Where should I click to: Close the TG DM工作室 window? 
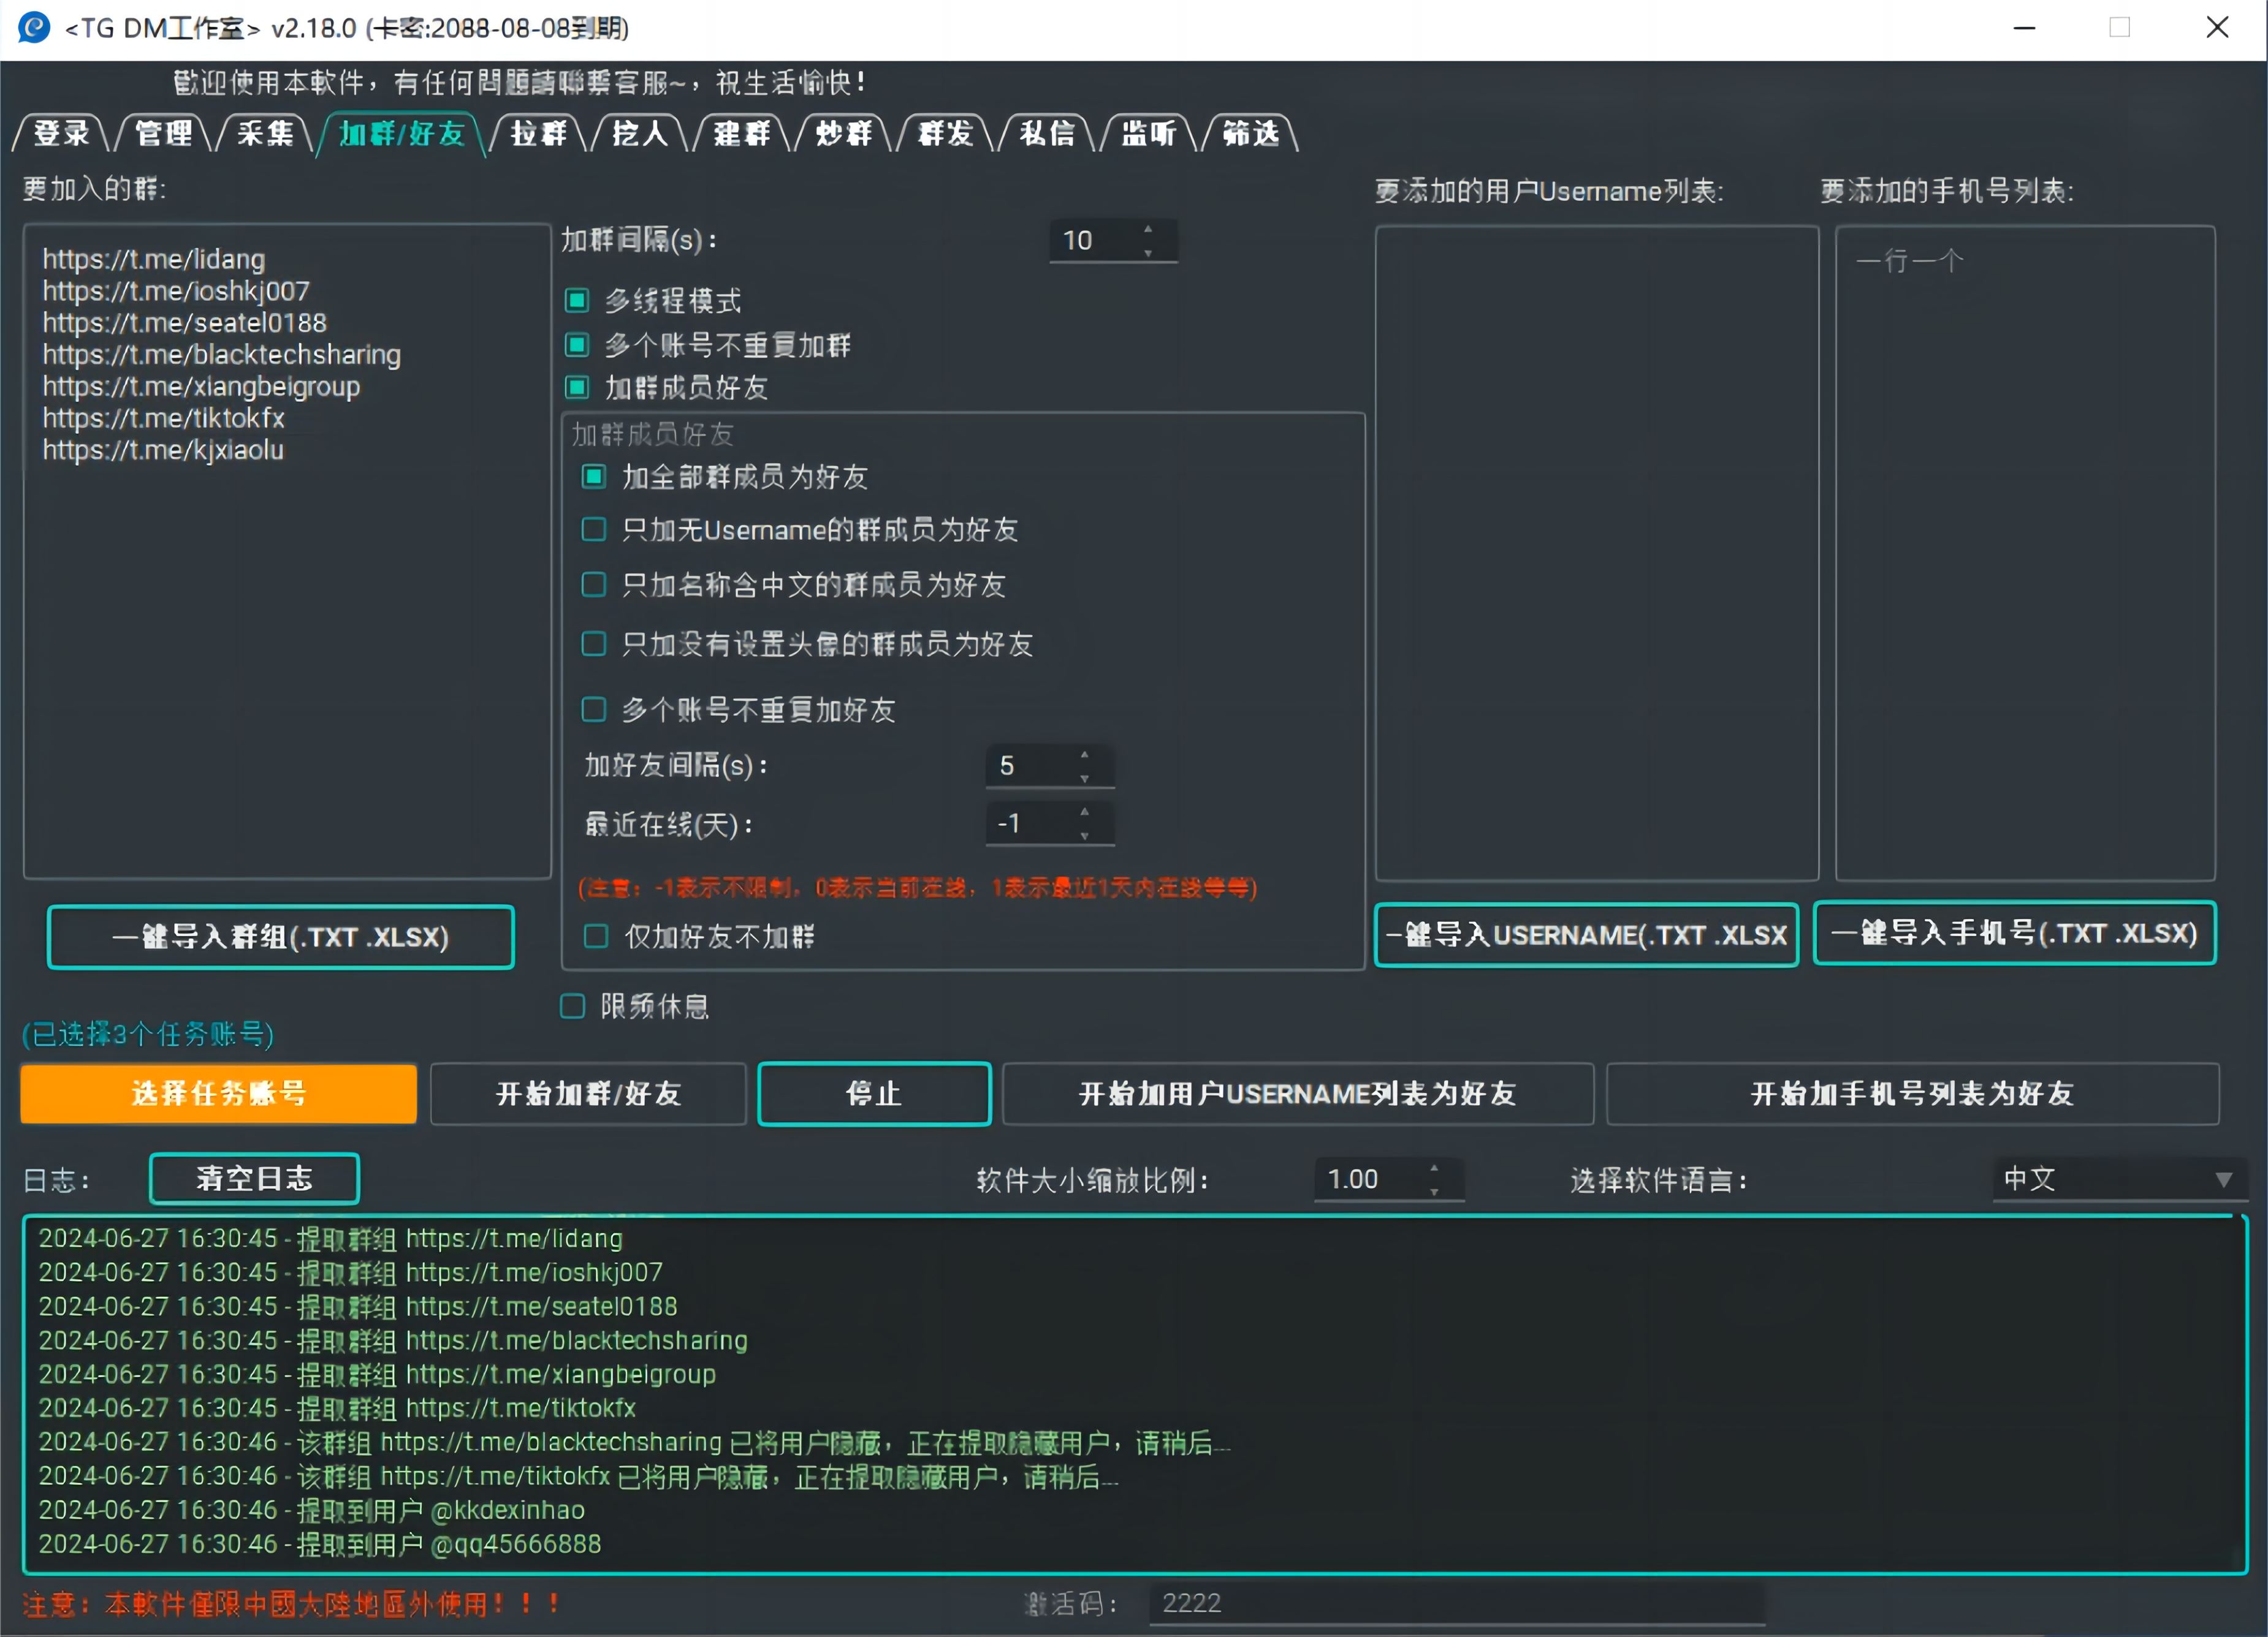[2217, 28]
